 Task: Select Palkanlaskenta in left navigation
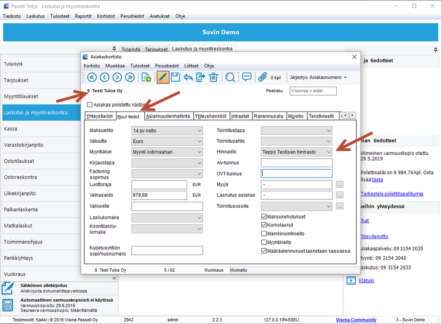(x=42, y=209)
